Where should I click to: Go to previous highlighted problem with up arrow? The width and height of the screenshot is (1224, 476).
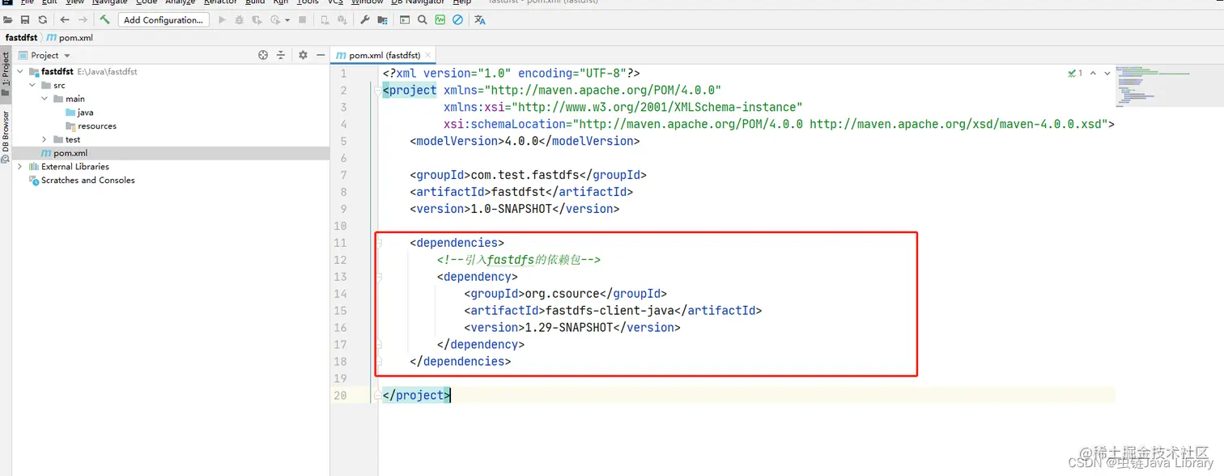point(1093,73)
